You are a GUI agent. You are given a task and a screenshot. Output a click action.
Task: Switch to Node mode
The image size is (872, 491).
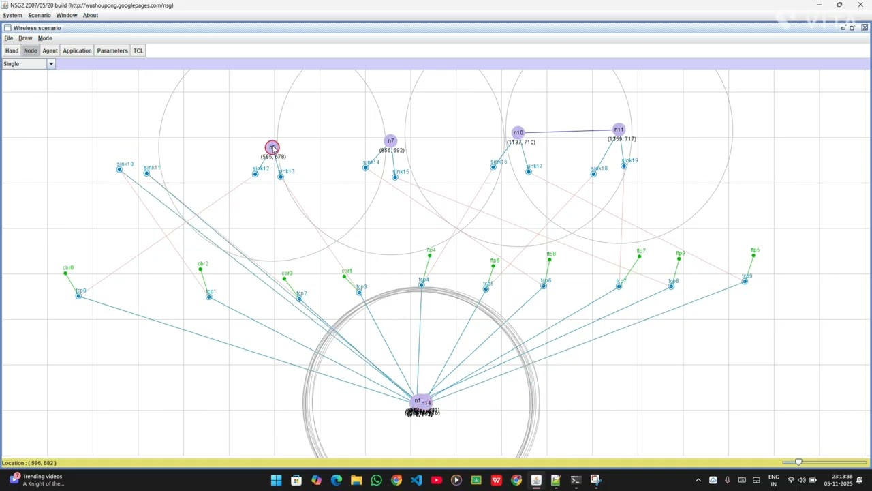30,50
